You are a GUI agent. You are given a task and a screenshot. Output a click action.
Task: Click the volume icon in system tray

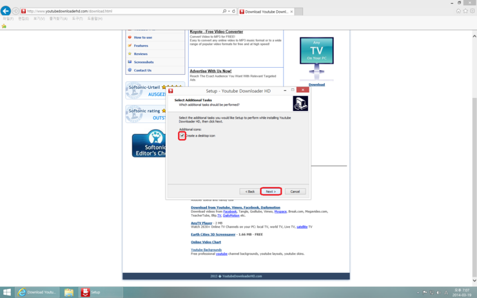439,293
